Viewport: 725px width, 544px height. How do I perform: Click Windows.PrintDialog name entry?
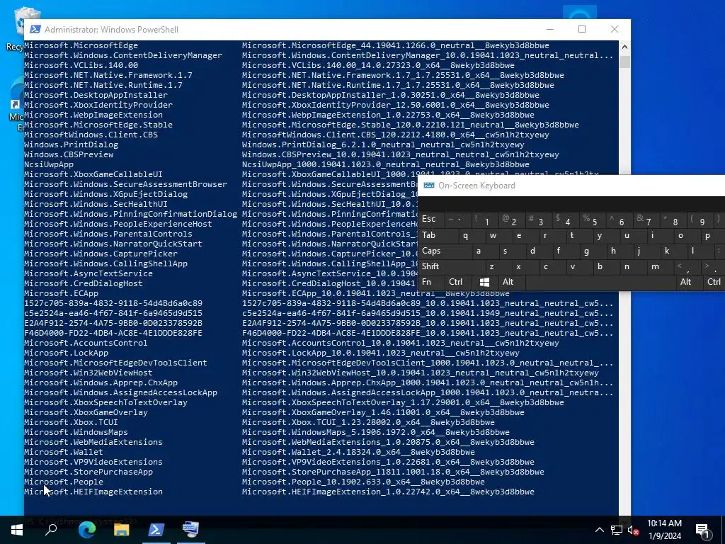pos(71,144)
